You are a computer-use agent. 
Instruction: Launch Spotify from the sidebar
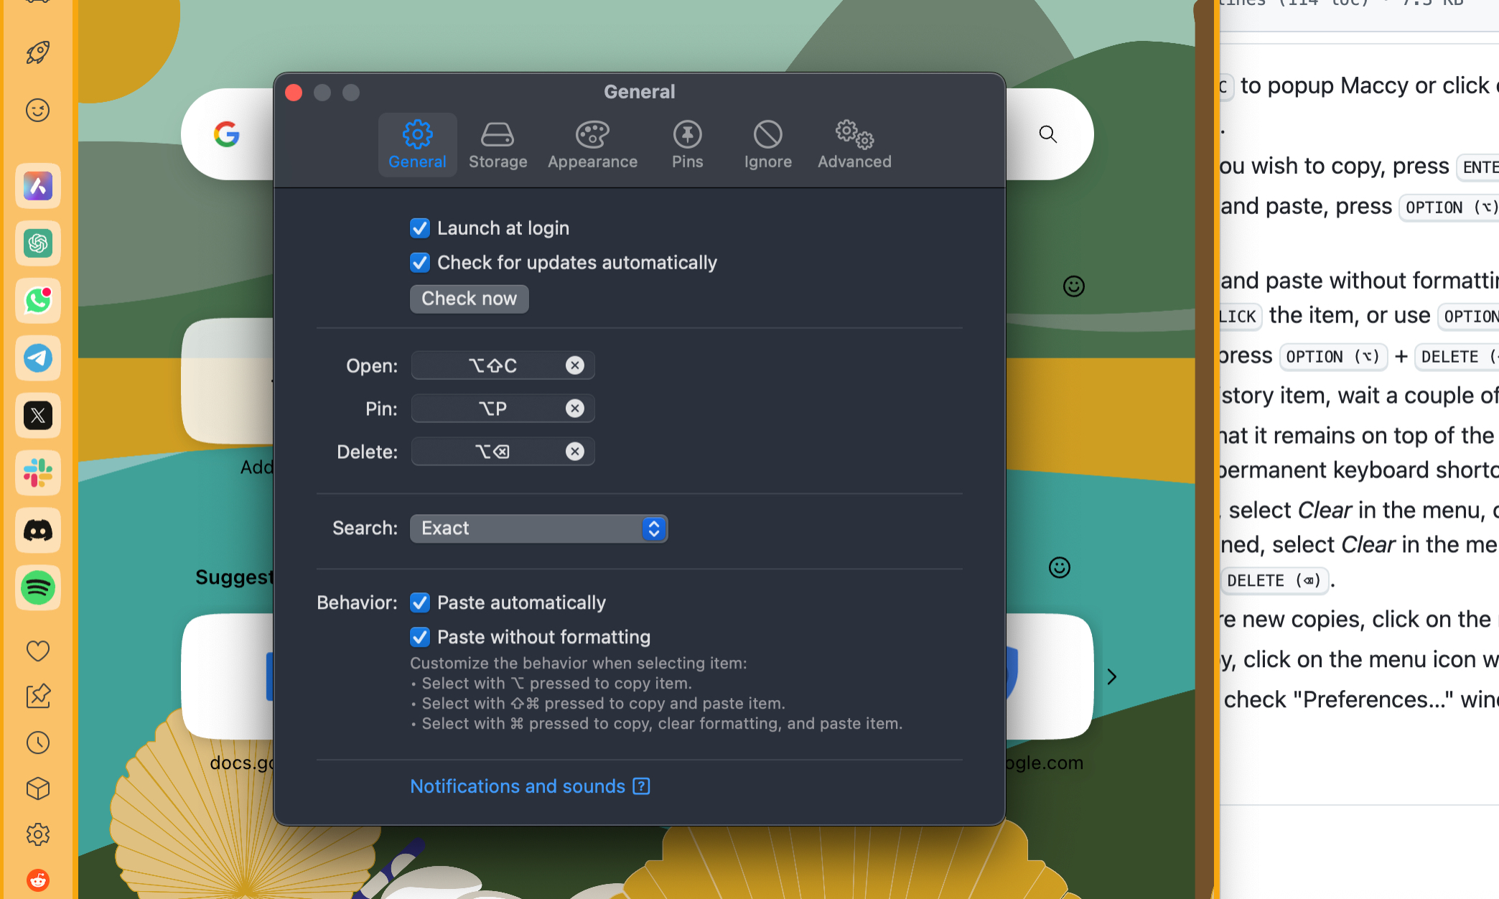pos(37,588)
